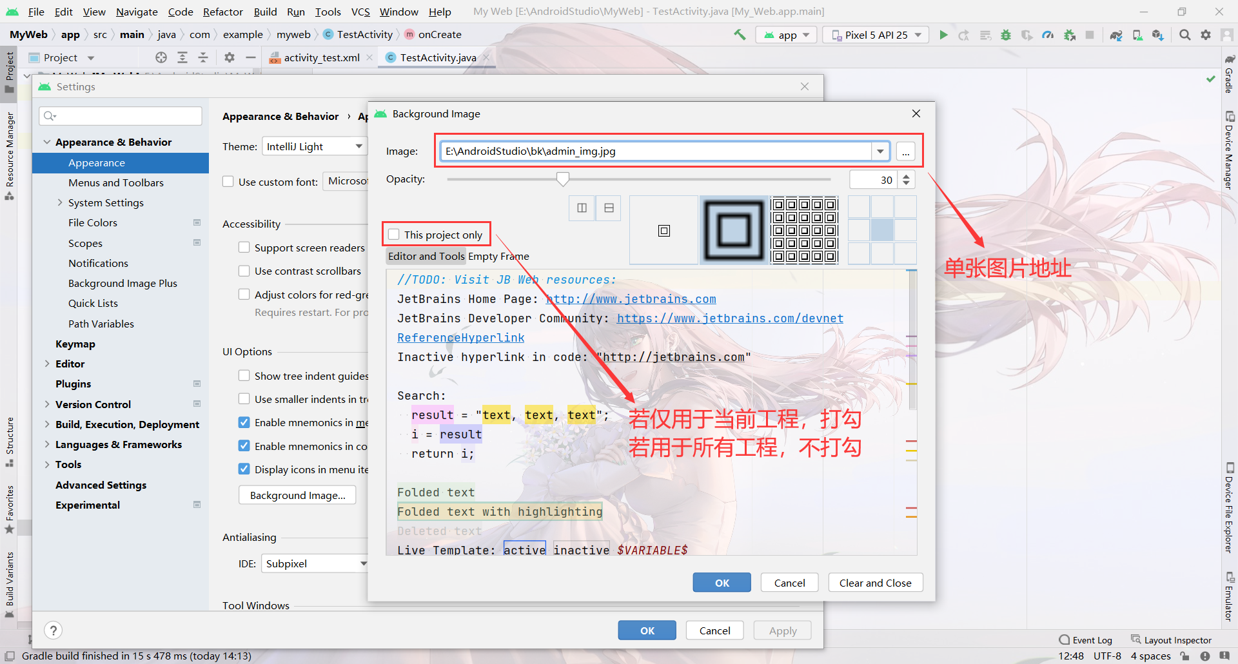
Task: Click the help question mark in Settings
Action: [54, 630]
